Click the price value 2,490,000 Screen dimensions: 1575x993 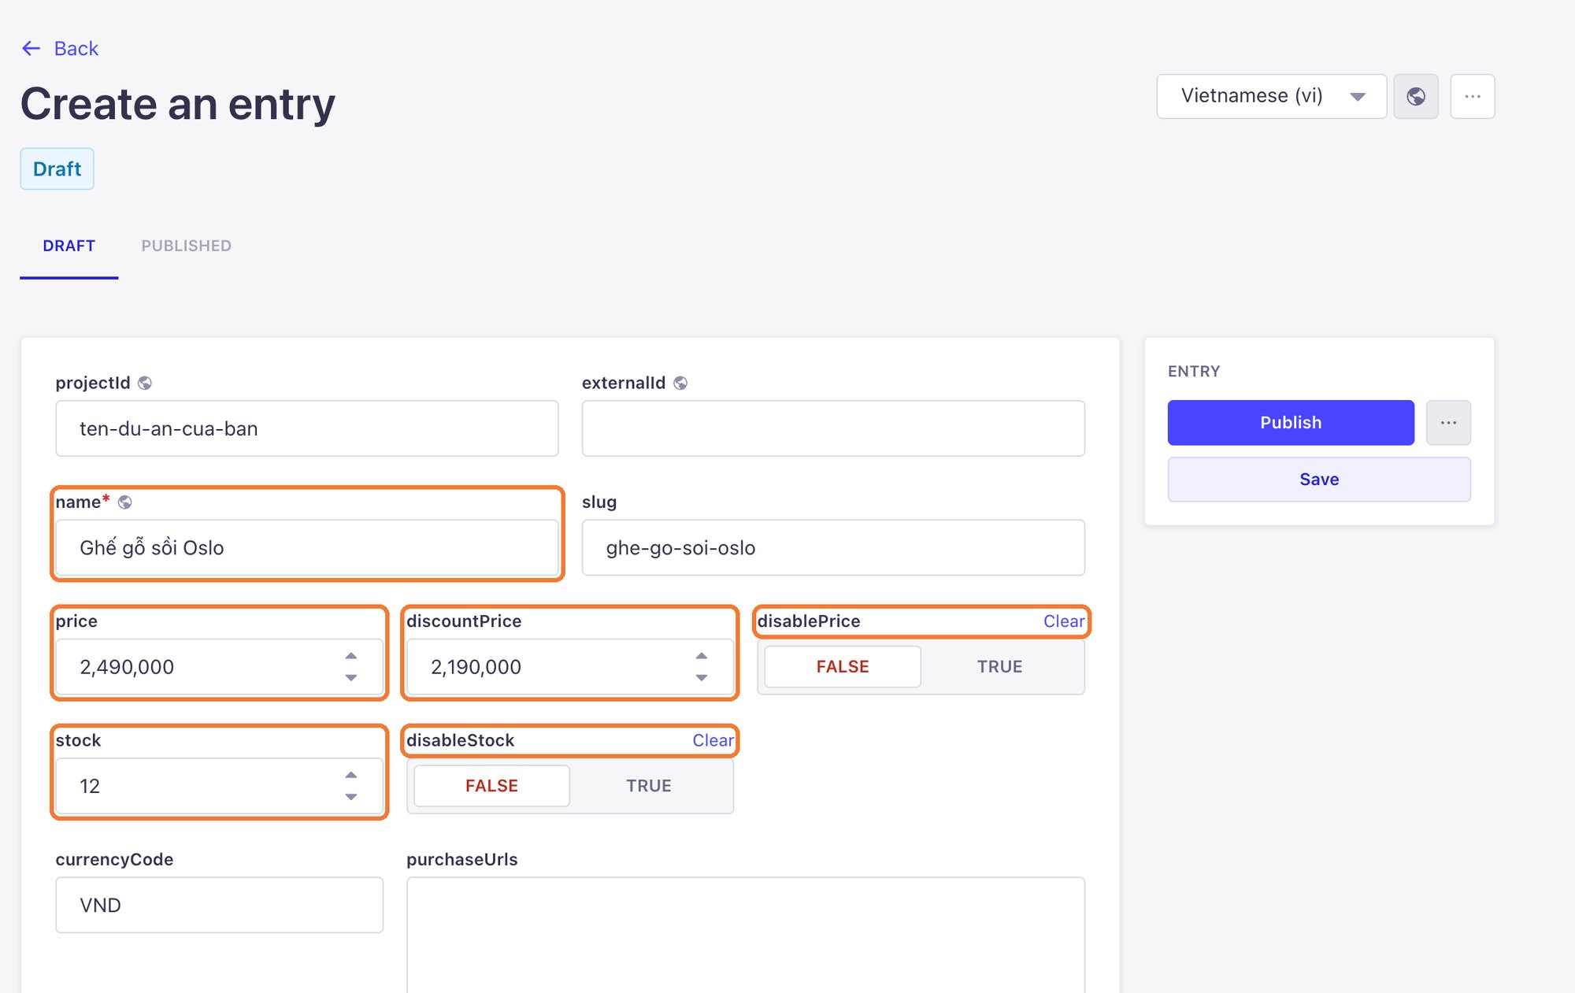tap(126, 667)
